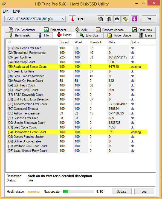Click the Exit button
This screenshot has height=199, width=162.
coord(149,19)
